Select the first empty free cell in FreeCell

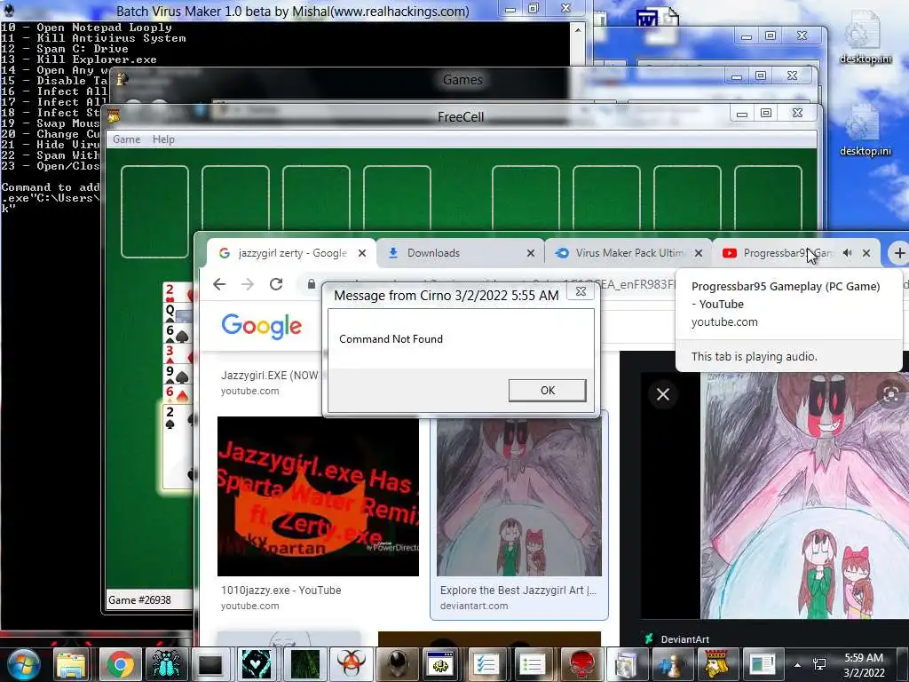[x=154, y=211]
